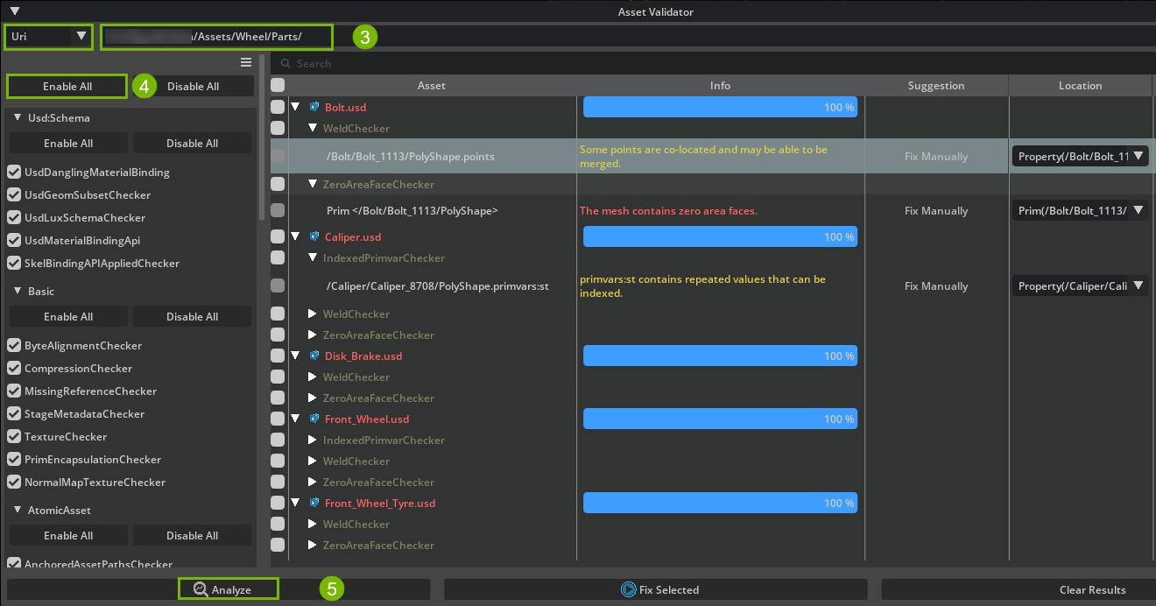Viewport: 1156px width, 606px height.
Task: Open the Uri type dropdown
Action: pos(49,37)
